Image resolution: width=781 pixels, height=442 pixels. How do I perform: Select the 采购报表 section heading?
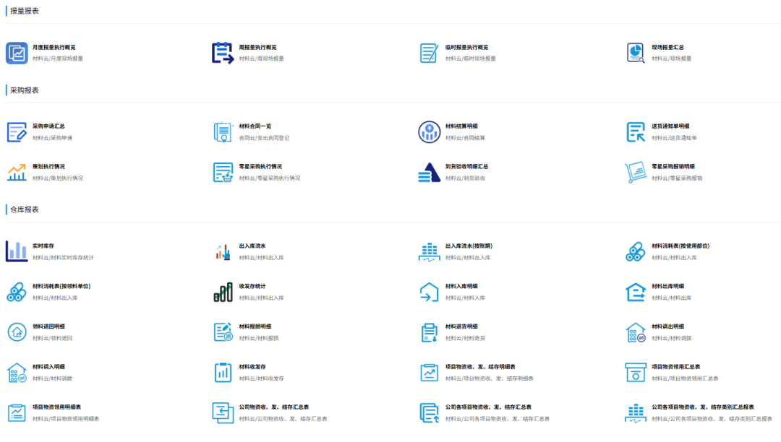coord(25,90)
